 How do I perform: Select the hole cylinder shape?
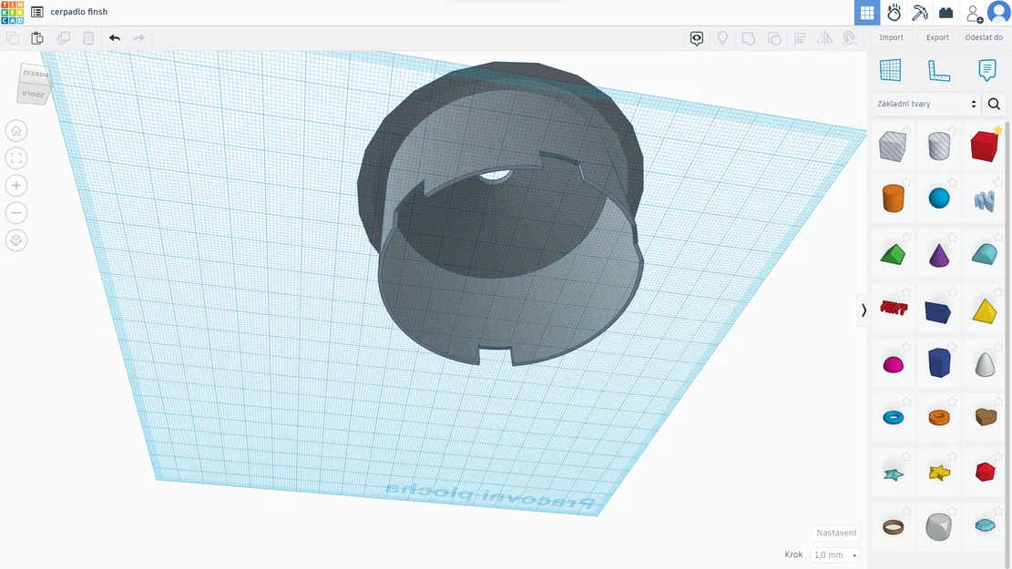tap(939, 147)
